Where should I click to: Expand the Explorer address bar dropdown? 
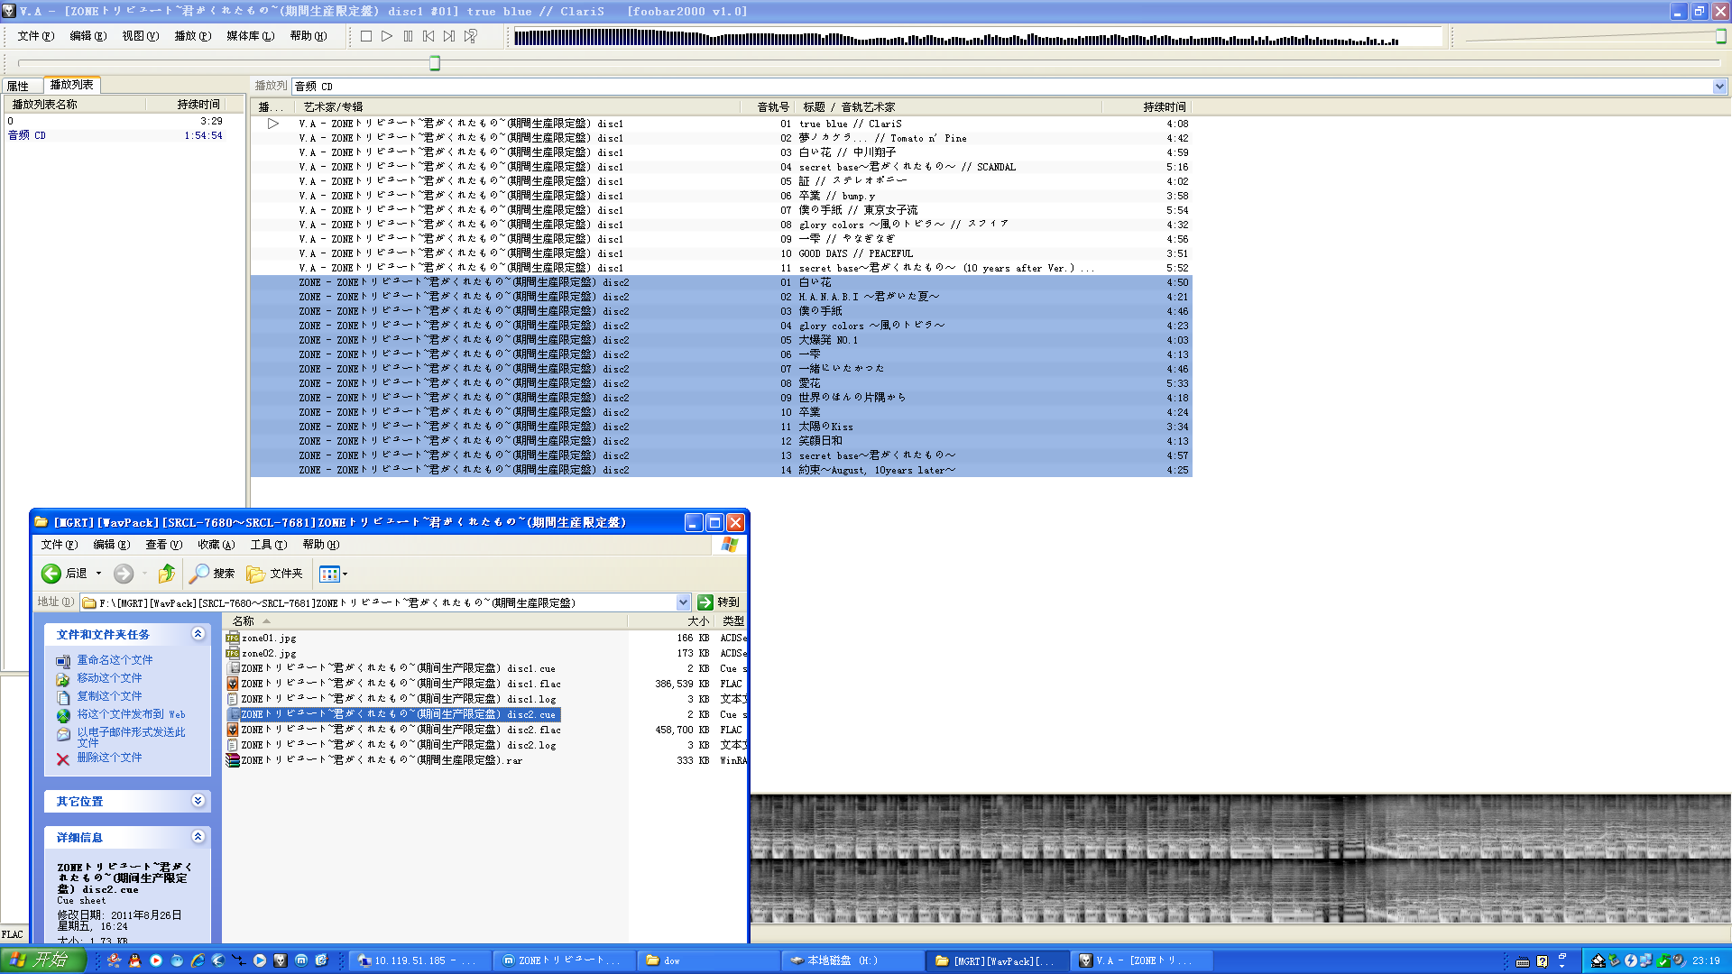[683, 602]
